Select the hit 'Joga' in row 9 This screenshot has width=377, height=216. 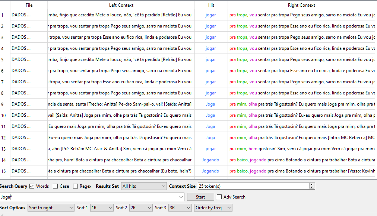210,104
